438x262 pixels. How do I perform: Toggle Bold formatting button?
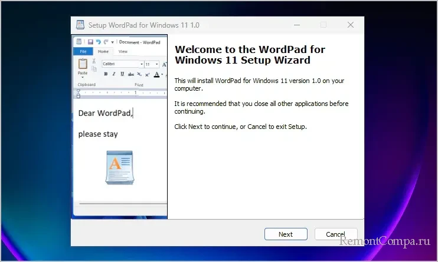pos(106,74)
